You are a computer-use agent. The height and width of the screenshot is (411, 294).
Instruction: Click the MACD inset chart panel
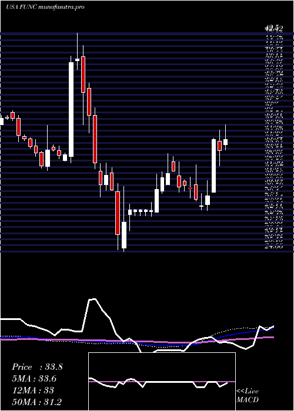tap(162, 382)
